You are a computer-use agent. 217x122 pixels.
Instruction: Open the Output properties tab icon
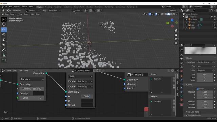point(182,59)
